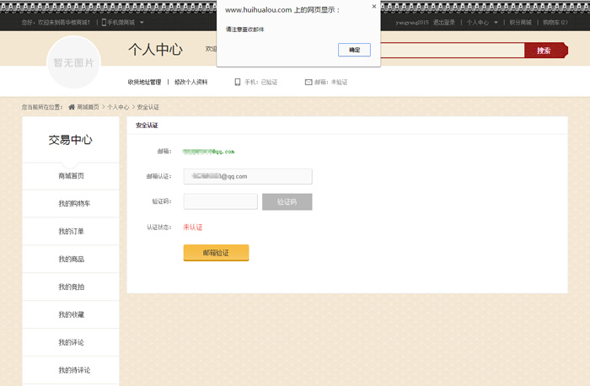590x386 pixels.
Task: Click the email envelope unverified status icon
Action: coord(308,83)
